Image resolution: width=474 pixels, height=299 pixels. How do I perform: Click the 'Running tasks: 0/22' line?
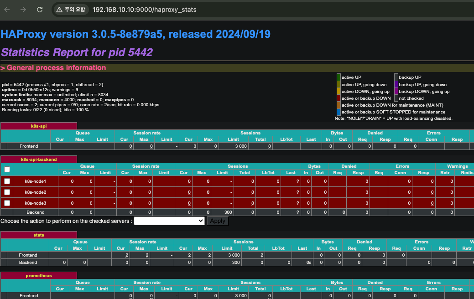coord(45,110)
